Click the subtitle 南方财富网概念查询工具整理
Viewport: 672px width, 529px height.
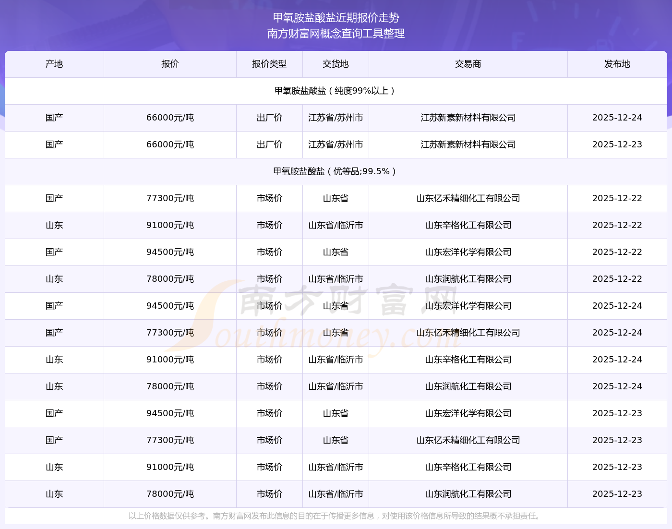point(336,34)
